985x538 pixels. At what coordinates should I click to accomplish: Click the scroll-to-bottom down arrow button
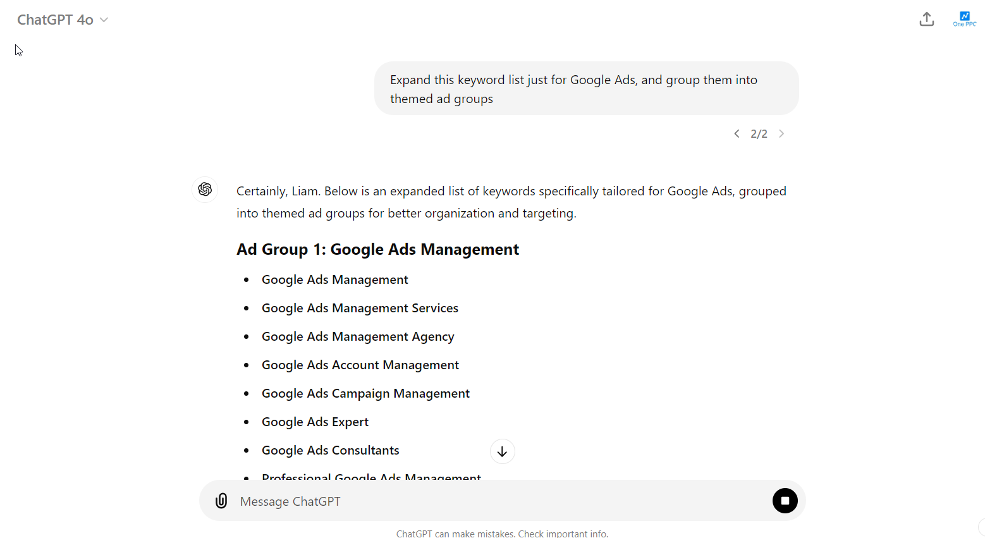point(502,451)
